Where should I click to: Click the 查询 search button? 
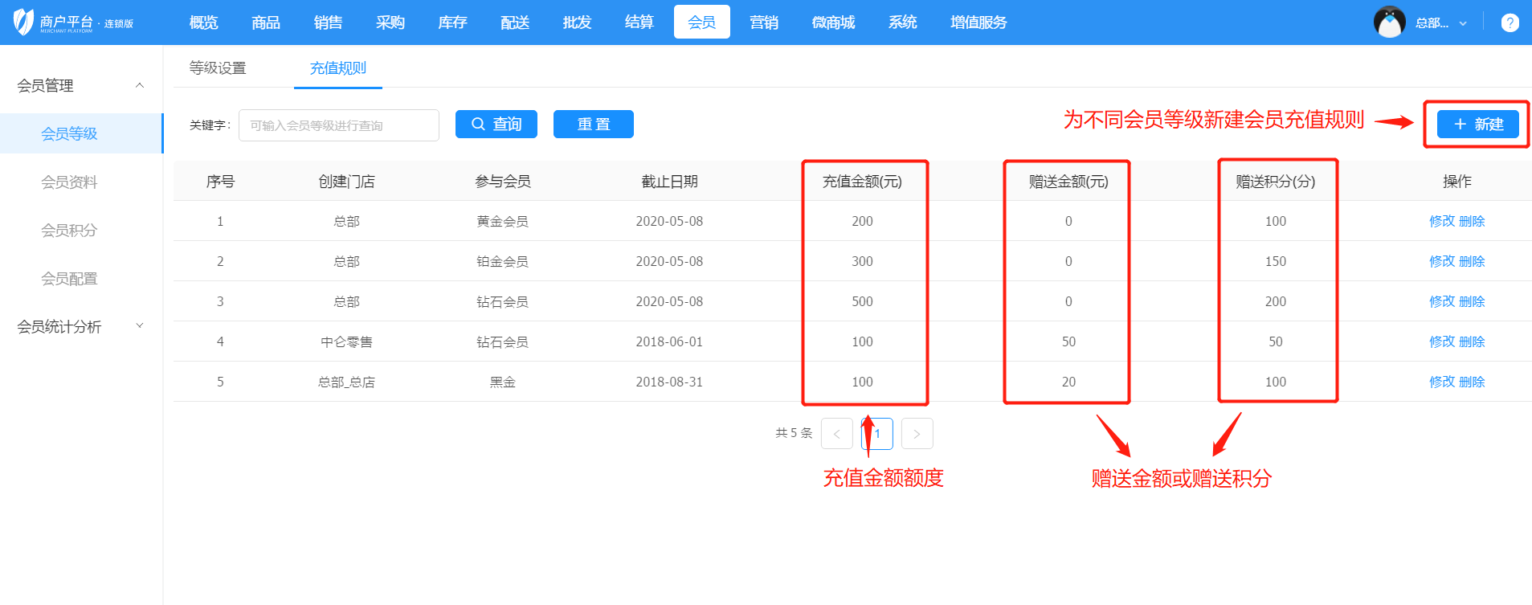tap(496, 125)
